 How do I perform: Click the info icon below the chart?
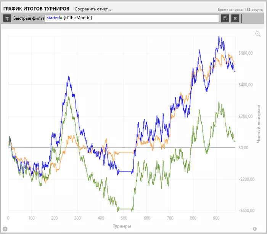point(255,229)
